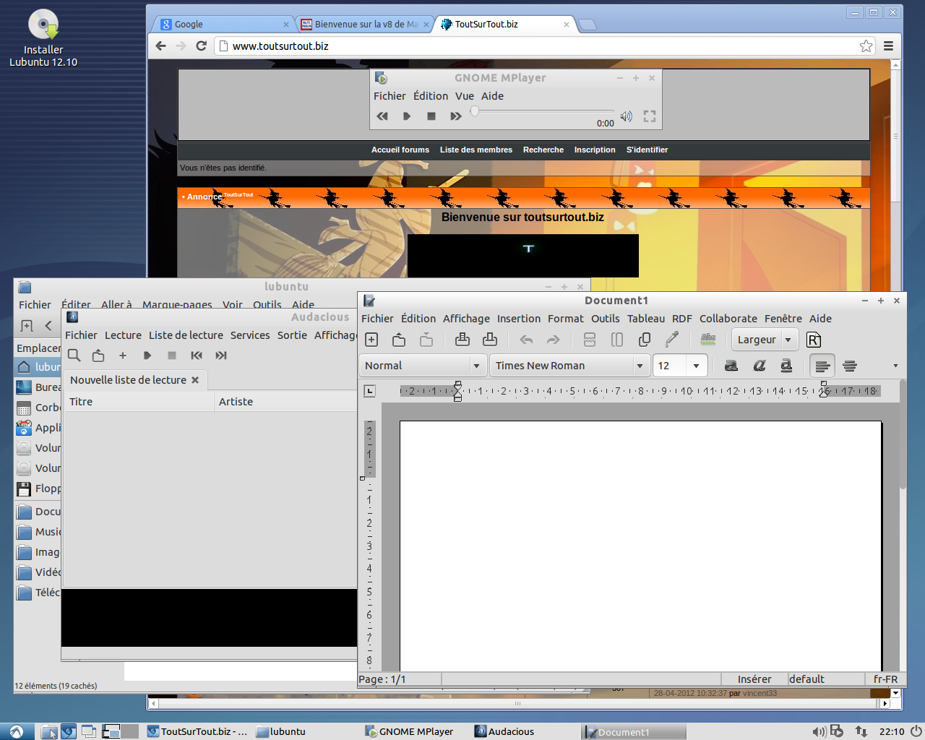
Task: Select Nouvelle liste de lecture playlist tab
Action: [x=134, y=380]
